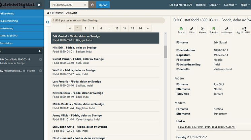Click the Kopiera copy icon
The width and height of the screenshot is (251, 140).
tap(203, 30)
